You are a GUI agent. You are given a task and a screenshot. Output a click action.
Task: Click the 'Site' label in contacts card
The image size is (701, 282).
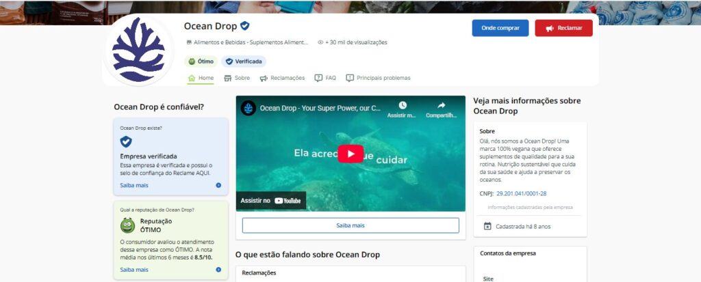488,279
